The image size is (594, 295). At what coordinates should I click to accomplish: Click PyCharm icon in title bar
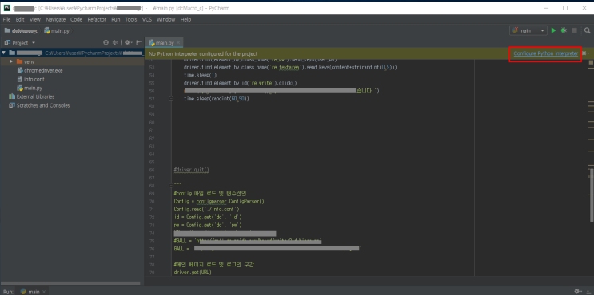point(7,8)
